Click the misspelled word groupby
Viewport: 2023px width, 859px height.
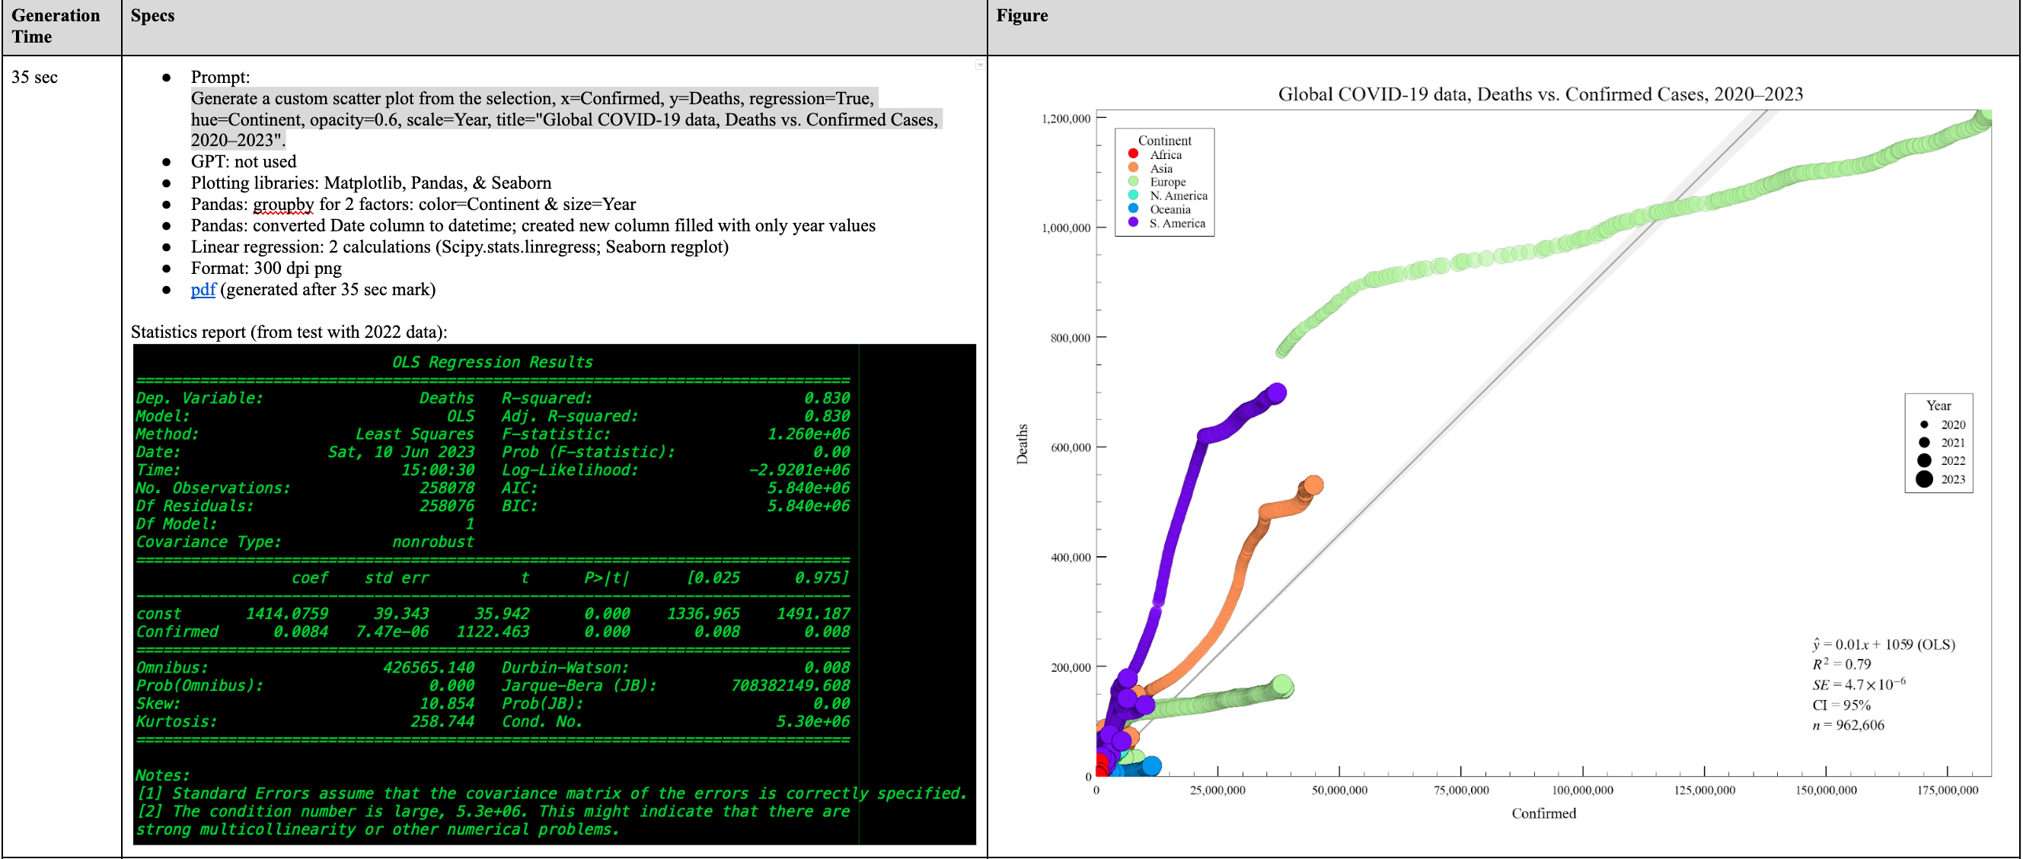coord(282,204)
